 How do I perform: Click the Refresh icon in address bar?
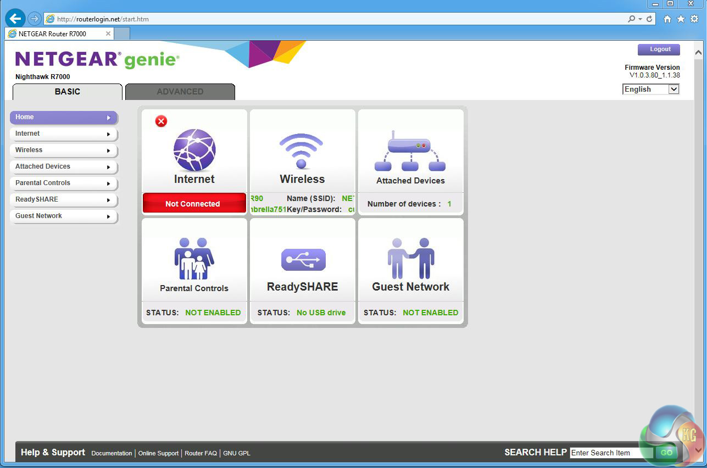click(650, 19)
